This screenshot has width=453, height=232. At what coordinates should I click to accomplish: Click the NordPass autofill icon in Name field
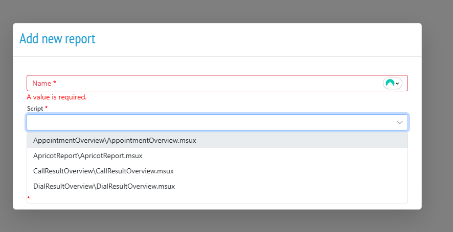[390, 83]
